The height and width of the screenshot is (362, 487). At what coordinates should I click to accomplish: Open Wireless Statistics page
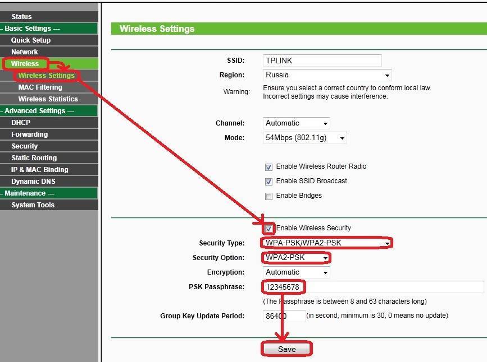(48, 99)
